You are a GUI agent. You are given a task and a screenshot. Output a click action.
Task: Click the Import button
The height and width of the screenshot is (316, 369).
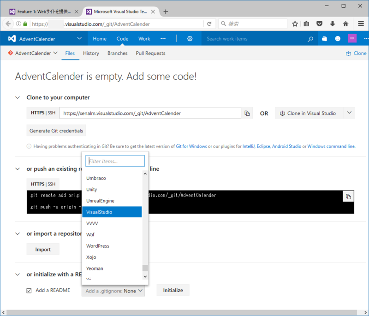coord(43,250)
